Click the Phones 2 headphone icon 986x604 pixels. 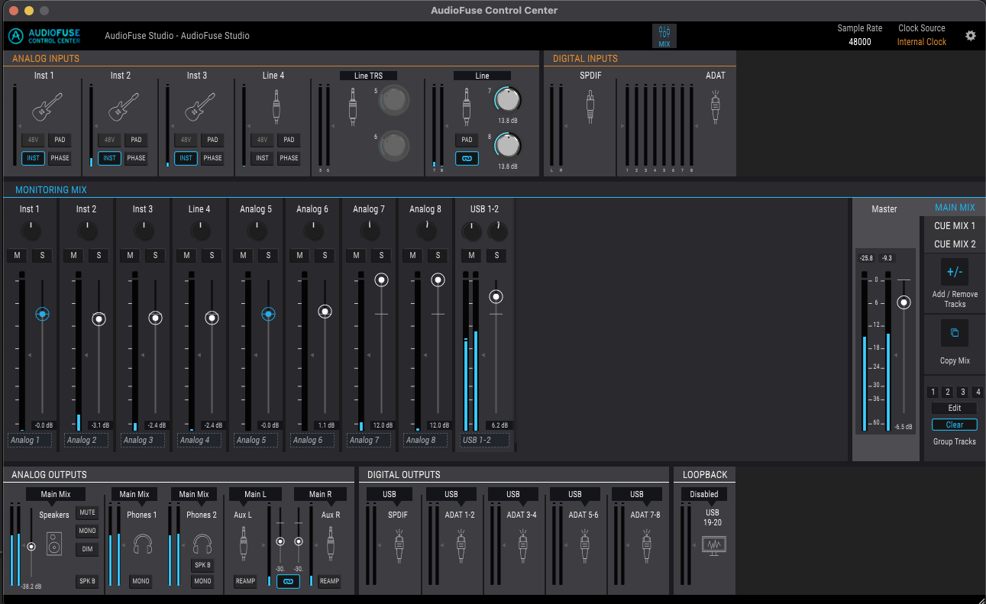202,544
